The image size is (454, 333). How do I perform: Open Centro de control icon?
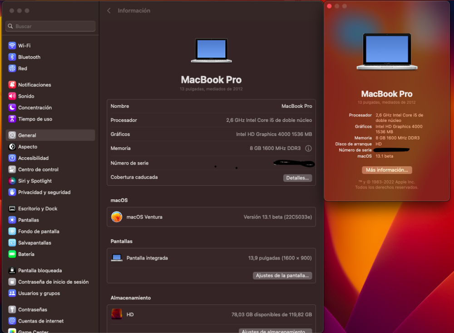point(12,169)
